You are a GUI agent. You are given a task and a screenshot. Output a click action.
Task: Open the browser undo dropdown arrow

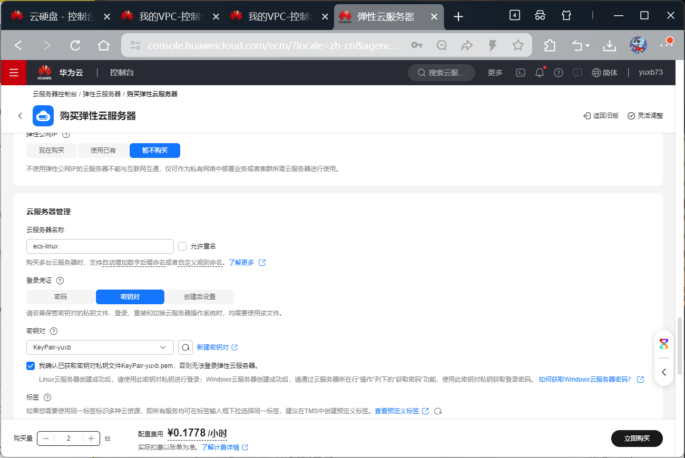click(x=588, y=45)
